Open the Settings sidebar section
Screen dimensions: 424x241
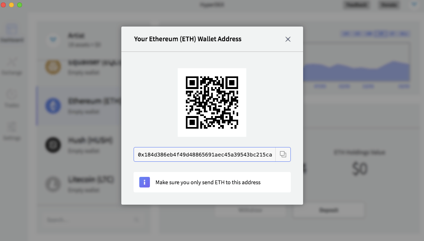(11, 132)
